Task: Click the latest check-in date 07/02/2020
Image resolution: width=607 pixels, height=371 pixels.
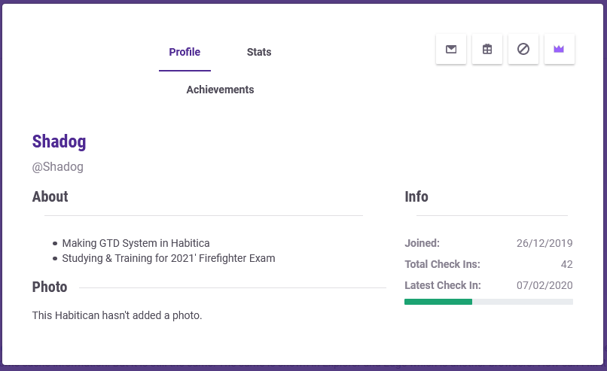Action: [544, 285]
